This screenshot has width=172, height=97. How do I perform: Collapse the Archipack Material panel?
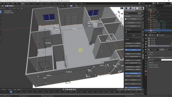pyautogui.click(x=131, y=11)
